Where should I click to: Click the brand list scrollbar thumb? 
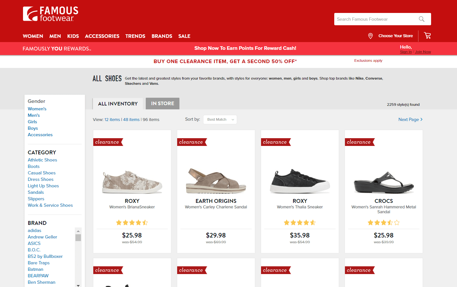pyautogui.click(x=78, y=238)
